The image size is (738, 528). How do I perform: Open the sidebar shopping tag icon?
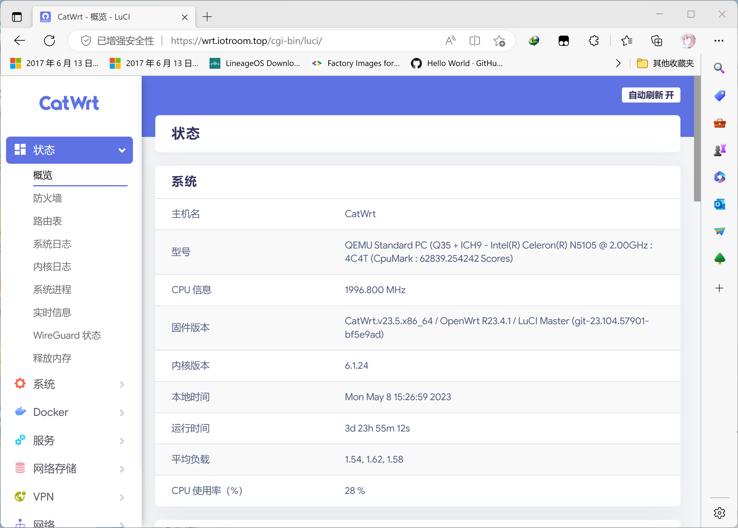(x=720, y=96)
